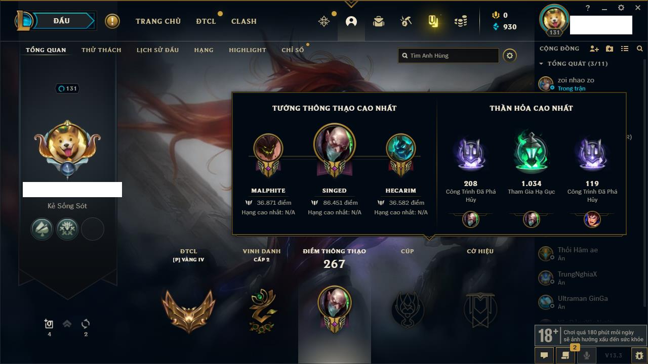The image size is (648, 364).
Task: Click the new folder icon in social panel
Action: pyautogui.click(x=610, y=49)
